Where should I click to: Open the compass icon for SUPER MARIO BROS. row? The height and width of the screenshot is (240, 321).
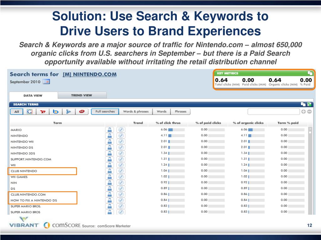pos(121,206)
